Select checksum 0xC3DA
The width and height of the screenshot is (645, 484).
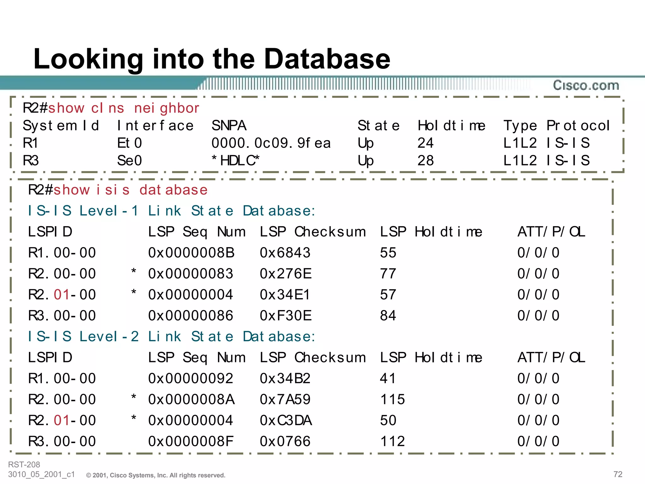click(x=286, y=420)
